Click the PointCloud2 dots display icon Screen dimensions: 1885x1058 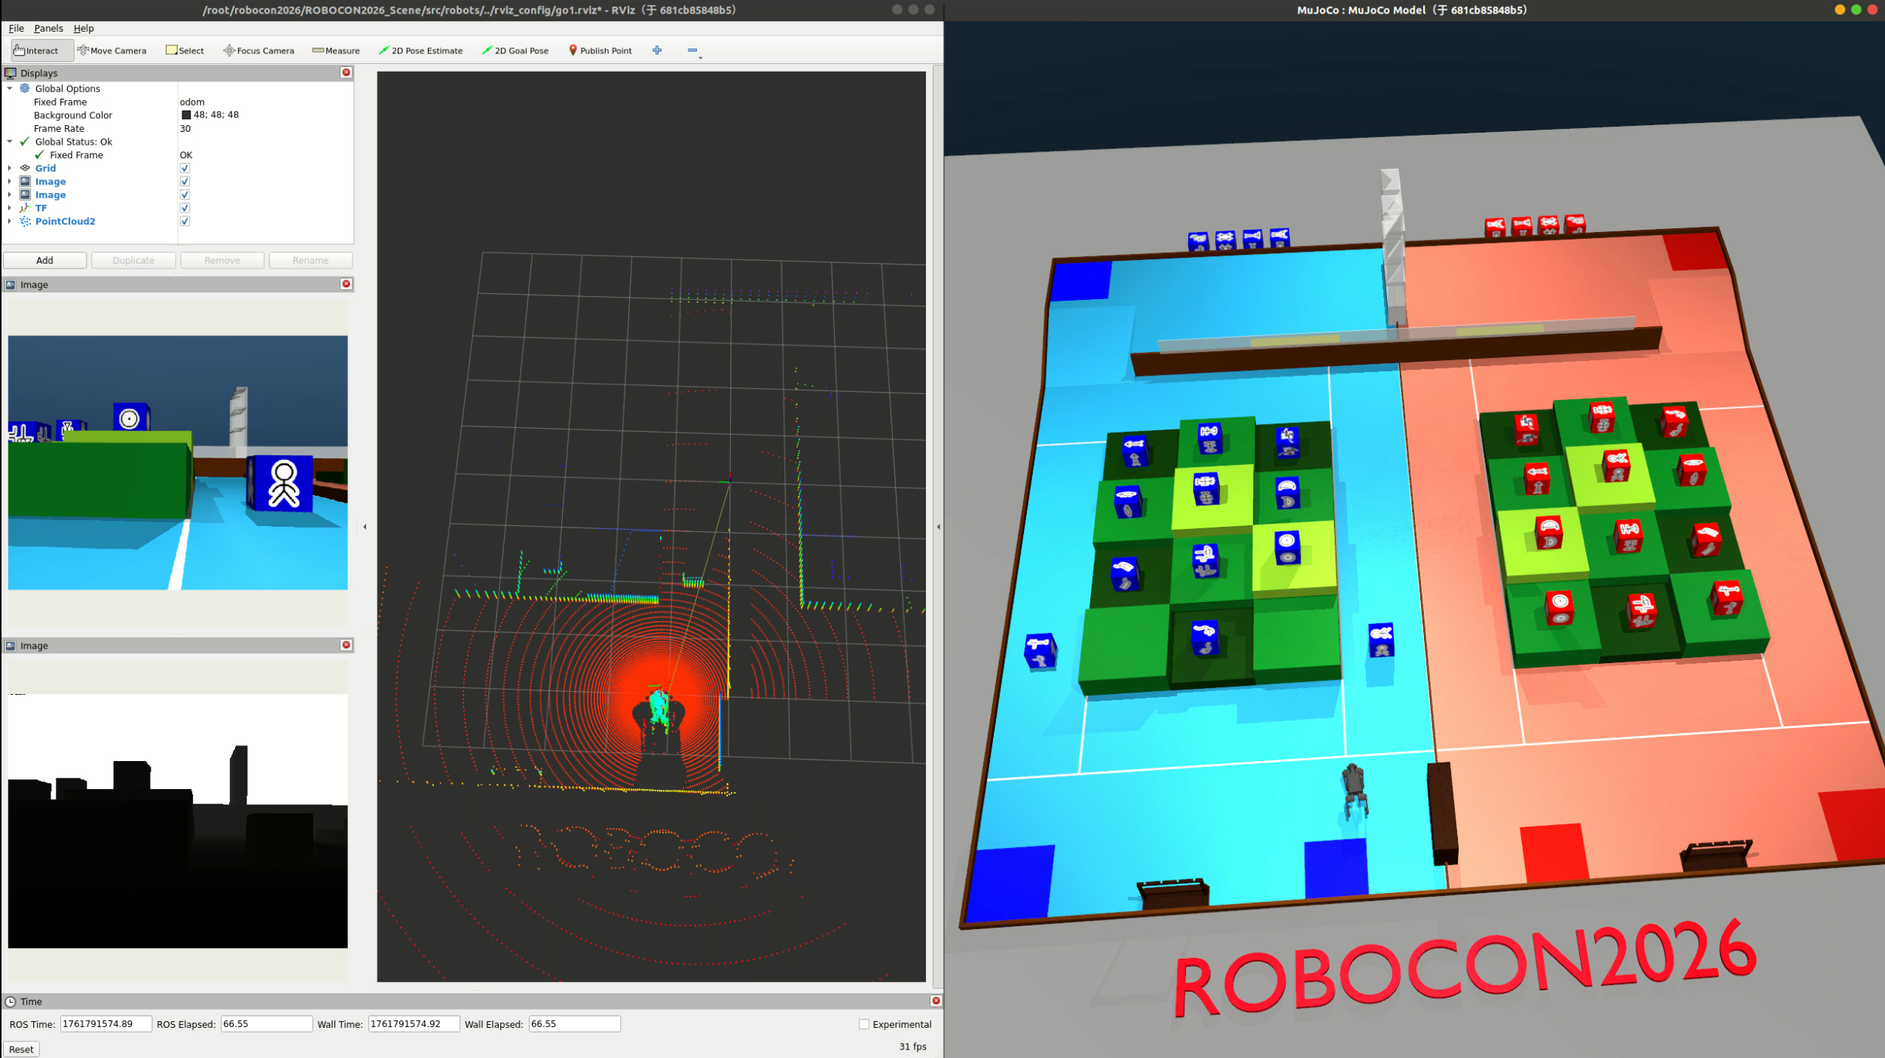click(25, 222)
